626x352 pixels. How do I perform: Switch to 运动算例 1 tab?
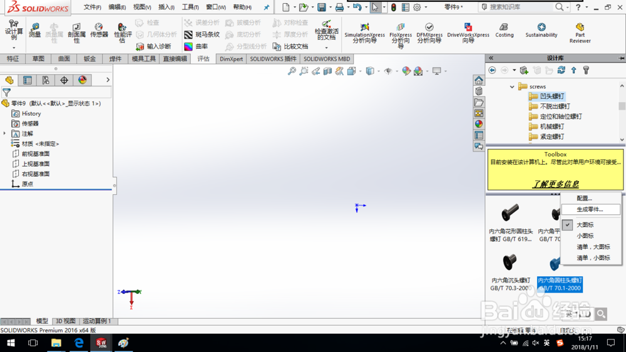point(97,321)
